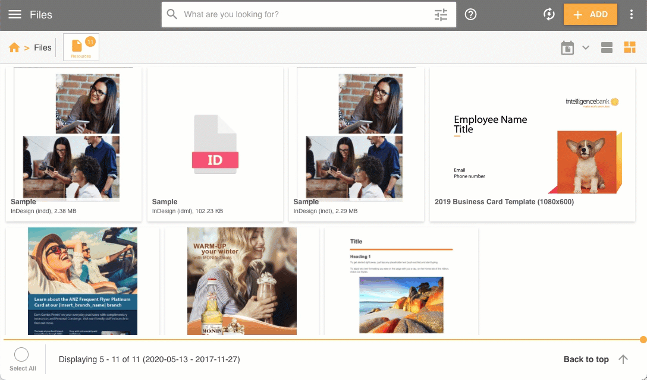Click 'InDesign (idml), 102.23 KB' text

point(187,211)
